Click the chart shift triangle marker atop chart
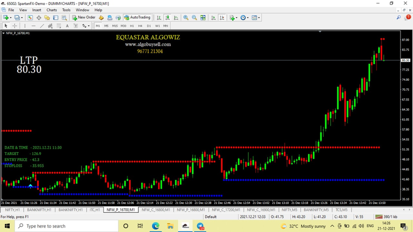 [320, 32]
